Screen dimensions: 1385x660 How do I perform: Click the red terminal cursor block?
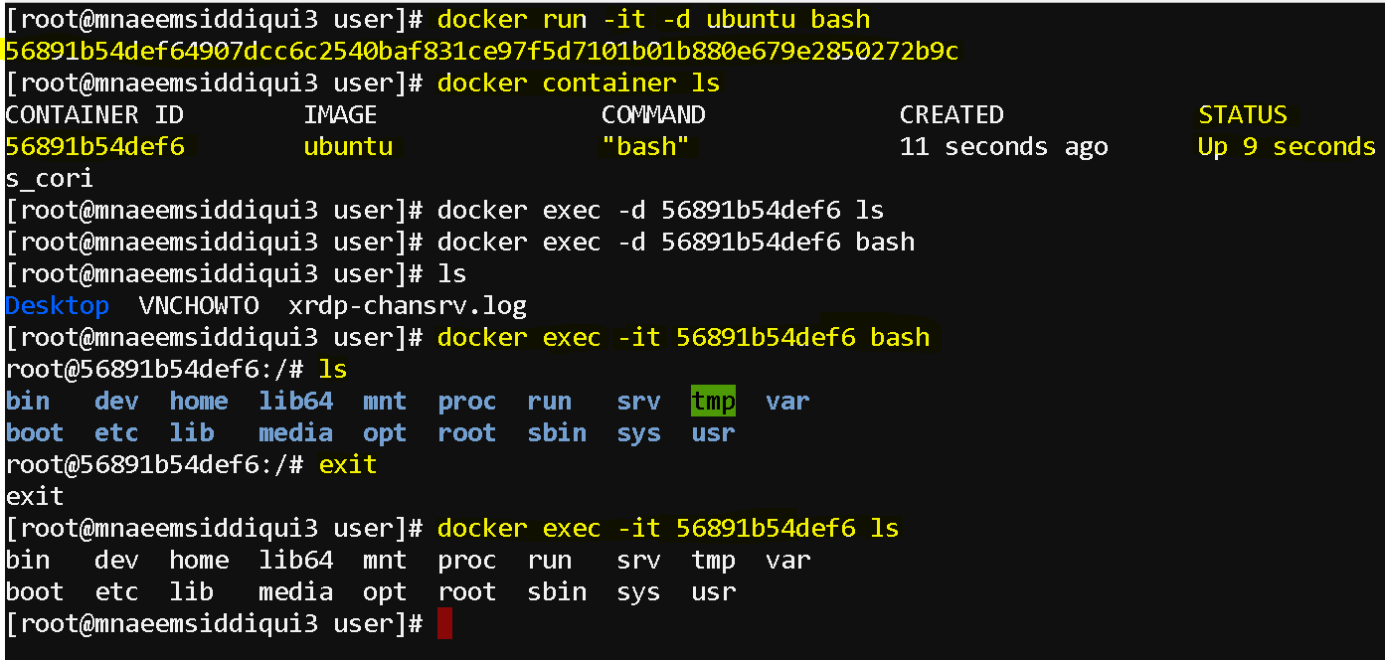point(444,623)
